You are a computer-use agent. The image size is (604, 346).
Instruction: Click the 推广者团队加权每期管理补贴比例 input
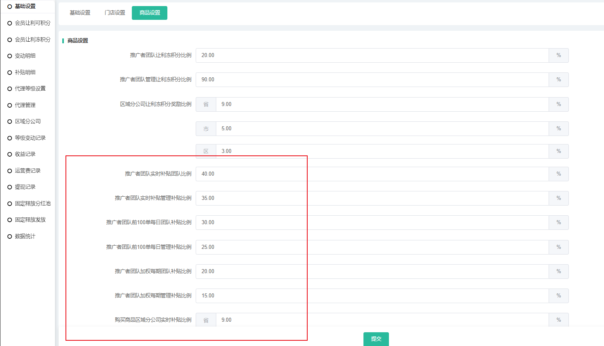point(372,296)
